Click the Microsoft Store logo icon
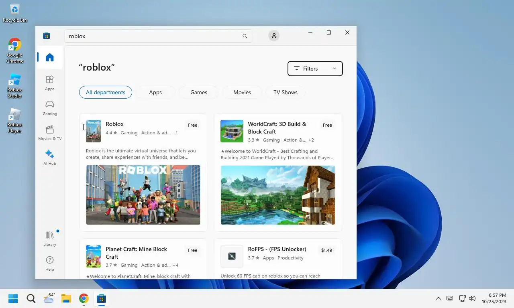This screenshot has height=308, width=514. [x=47, y=36]
